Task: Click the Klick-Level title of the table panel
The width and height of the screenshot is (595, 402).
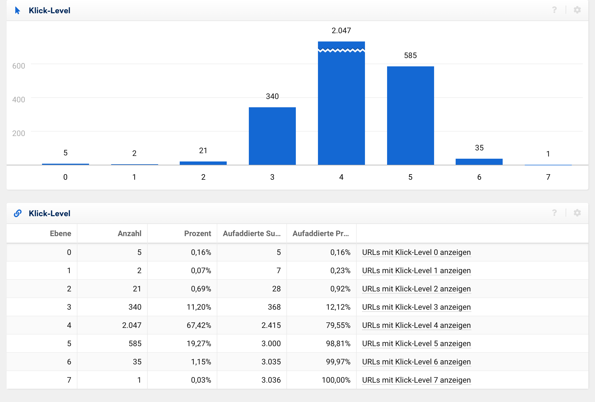Action: (x=49, y=213)
